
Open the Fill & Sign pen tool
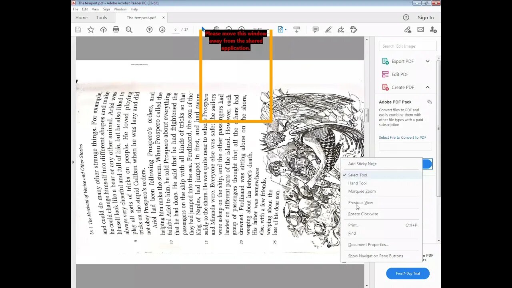click(341, 30)
